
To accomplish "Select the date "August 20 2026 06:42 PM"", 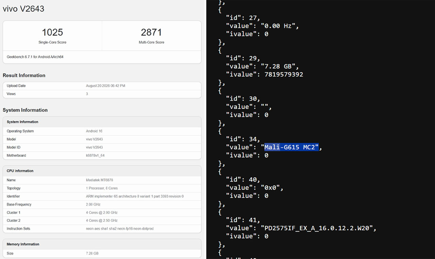I will point(105,86).
